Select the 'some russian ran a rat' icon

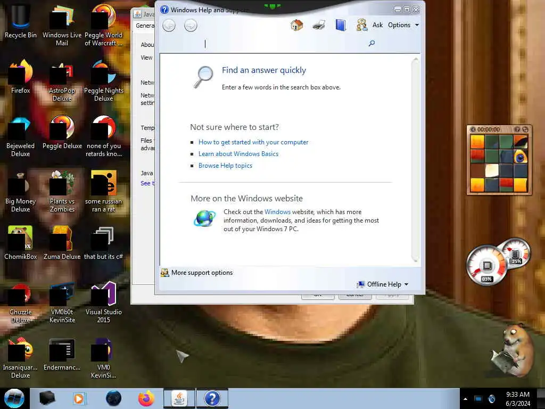click(104, 192)
